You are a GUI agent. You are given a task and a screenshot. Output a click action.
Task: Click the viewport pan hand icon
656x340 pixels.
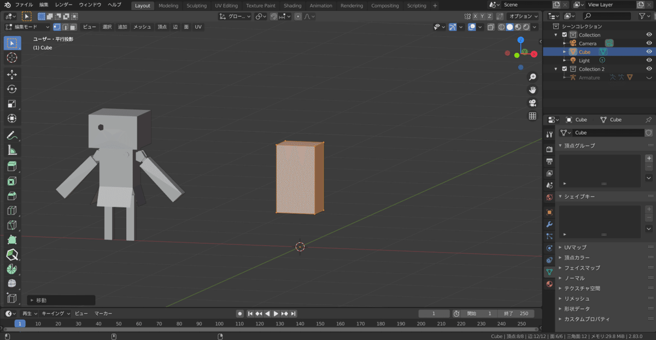click(x=532, y=90)
